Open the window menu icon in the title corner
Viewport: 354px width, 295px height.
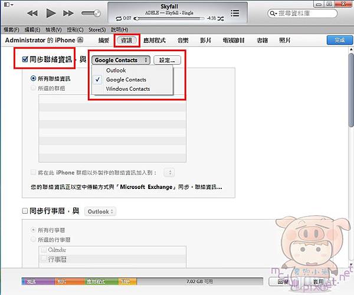(x=9, y=5)
